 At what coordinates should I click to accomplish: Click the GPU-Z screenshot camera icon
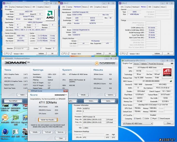point(172,64)
